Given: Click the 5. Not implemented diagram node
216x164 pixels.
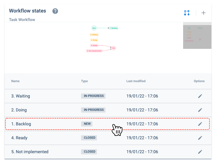Looking at the screenshot, I should [94, 51].
